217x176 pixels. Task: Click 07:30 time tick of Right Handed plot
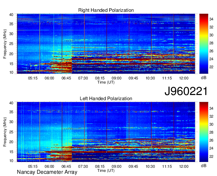[83, 78]
